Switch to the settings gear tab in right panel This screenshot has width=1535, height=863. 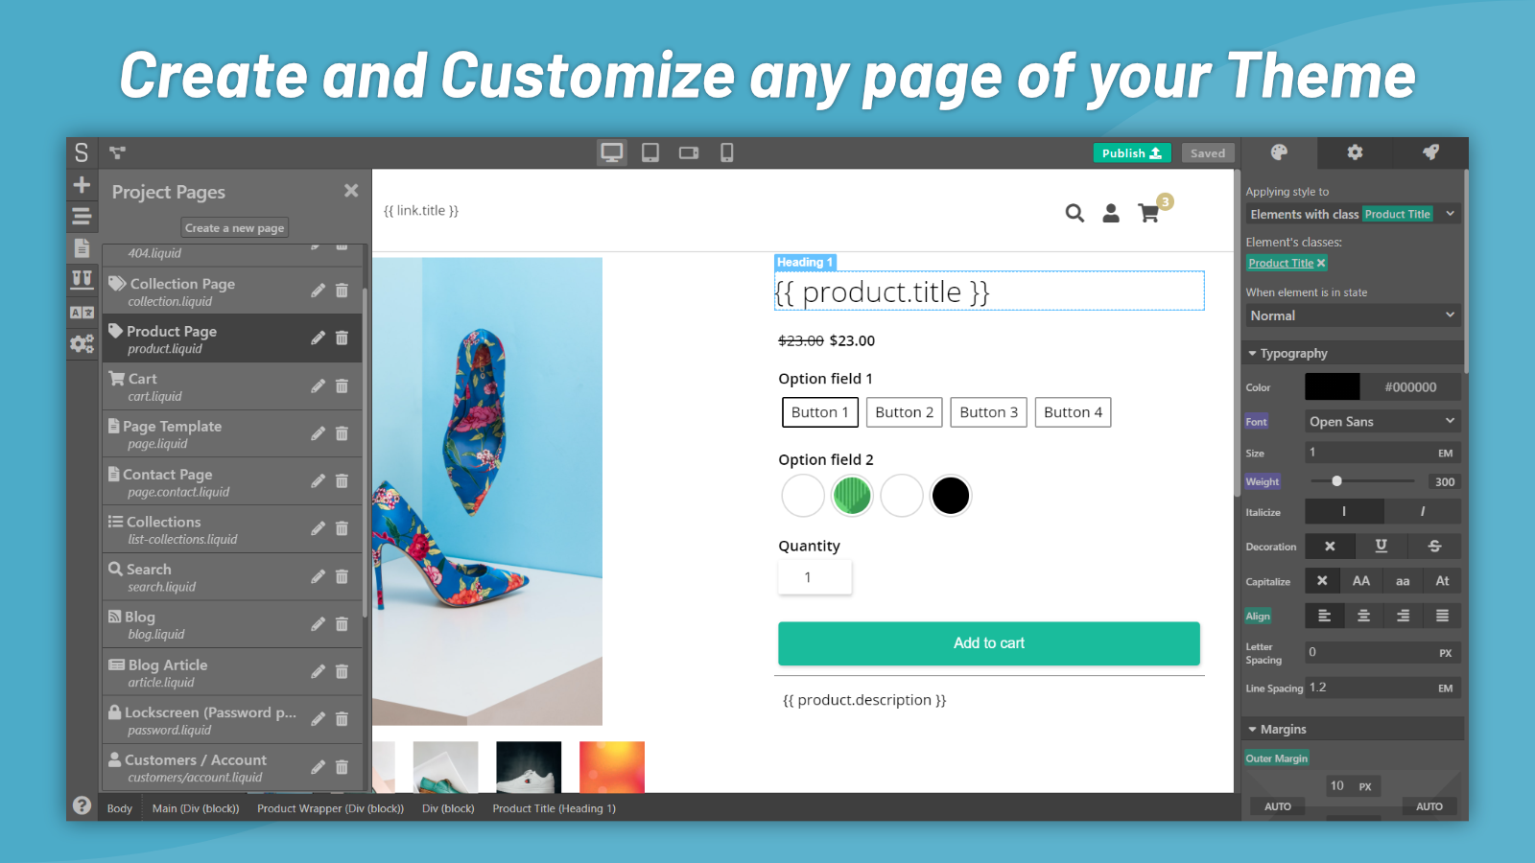point(1355,152)
